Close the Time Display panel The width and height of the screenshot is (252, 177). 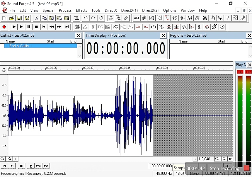click(164, 36)
